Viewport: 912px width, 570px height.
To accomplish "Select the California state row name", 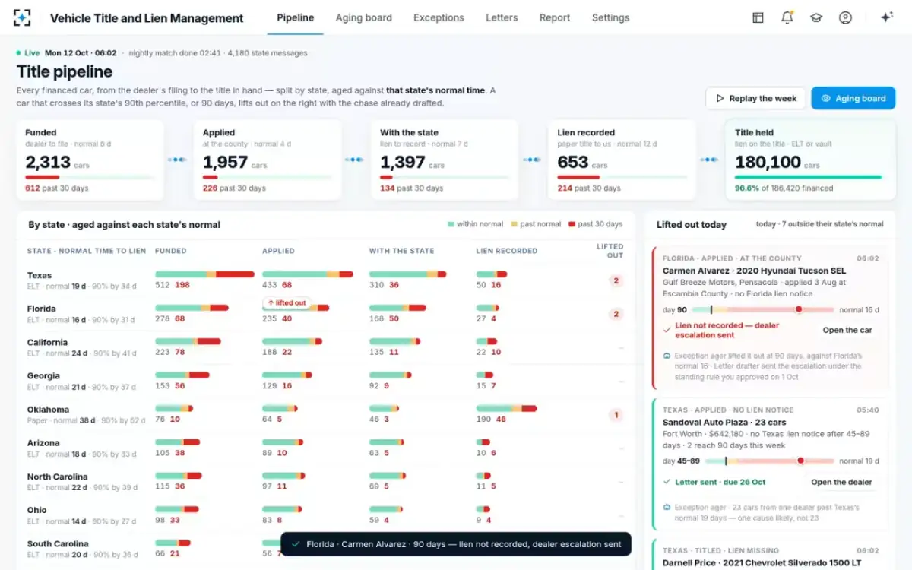I will [x=47, y=342].
